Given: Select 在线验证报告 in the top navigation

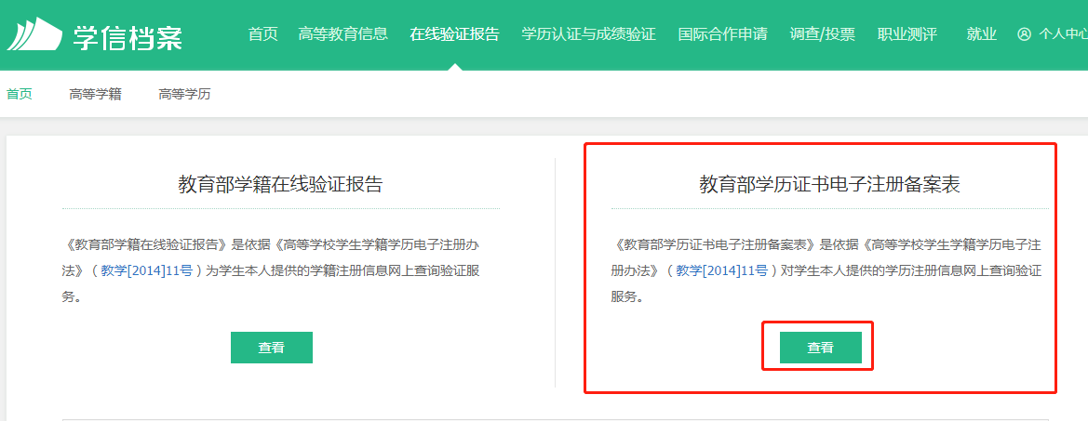Looking at the screenshot, I should (454, 34).
